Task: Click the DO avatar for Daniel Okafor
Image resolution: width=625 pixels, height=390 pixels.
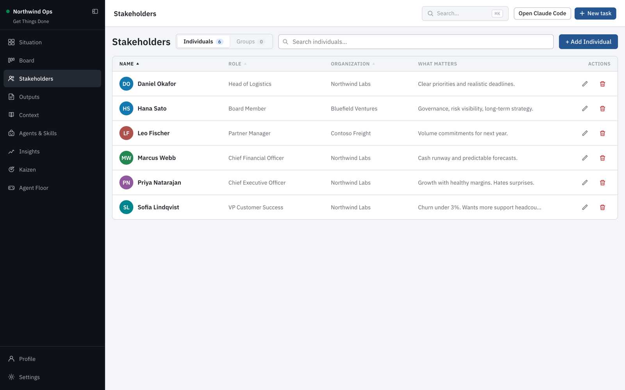Action: click(x=126, y=84)
